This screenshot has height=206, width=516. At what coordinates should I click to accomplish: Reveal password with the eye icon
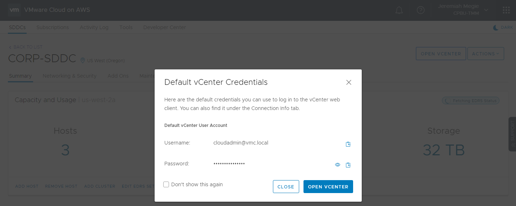click(338, 165)
